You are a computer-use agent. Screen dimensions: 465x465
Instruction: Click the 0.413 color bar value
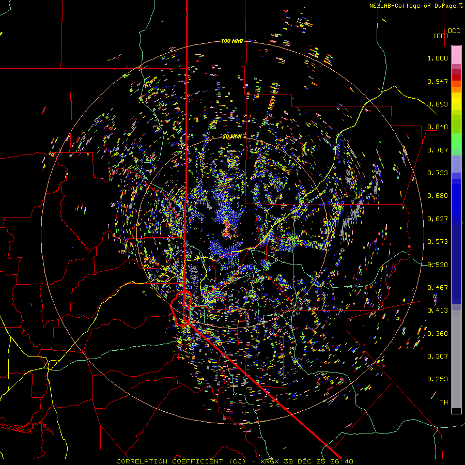[x=438, y=311]
